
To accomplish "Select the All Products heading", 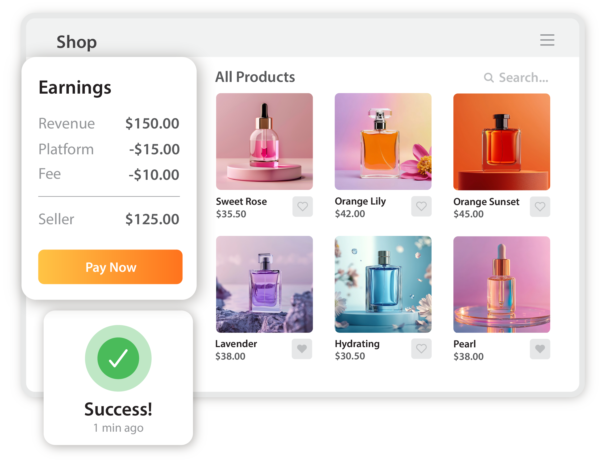I will [255, 77].
